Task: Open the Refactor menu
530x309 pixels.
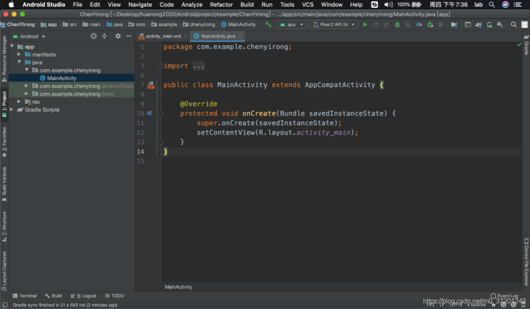Action: click(221, 5)
